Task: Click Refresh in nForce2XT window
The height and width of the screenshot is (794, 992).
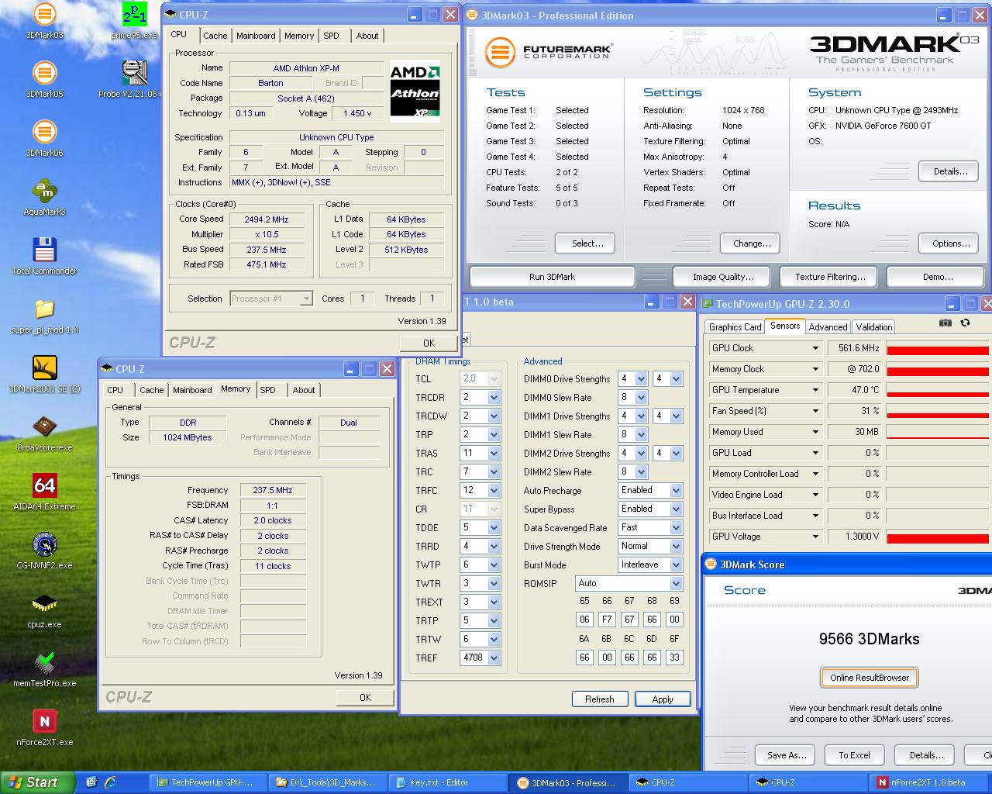Action: click(600, 699)
